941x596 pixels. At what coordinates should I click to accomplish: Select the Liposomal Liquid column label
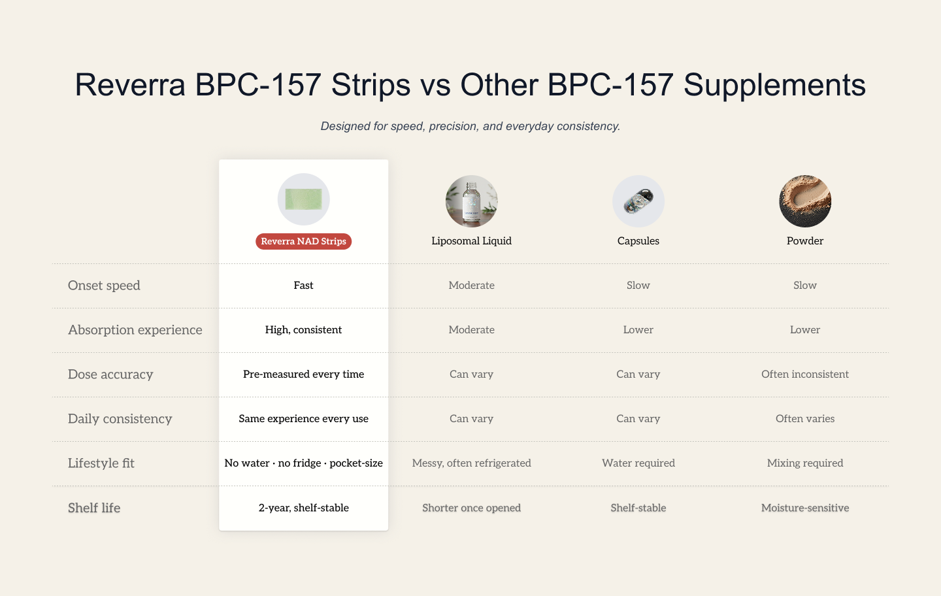471,241
